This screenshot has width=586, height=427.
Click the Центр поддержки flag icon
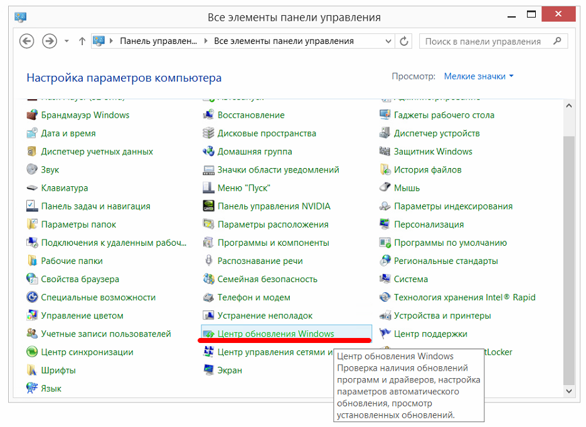385,334
